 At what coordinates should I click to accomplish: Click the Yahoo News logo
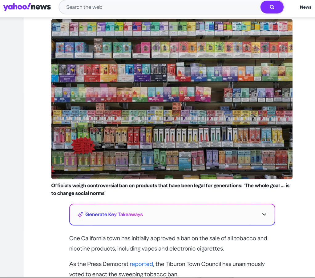(x=27, y=7)
